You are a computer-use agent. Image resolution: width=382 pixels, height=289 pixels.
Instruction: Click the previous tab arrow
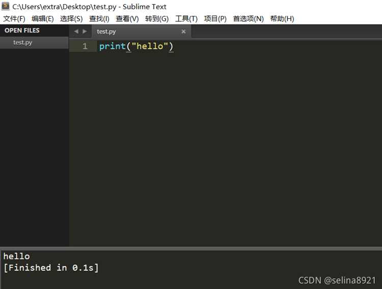(76, 32)
